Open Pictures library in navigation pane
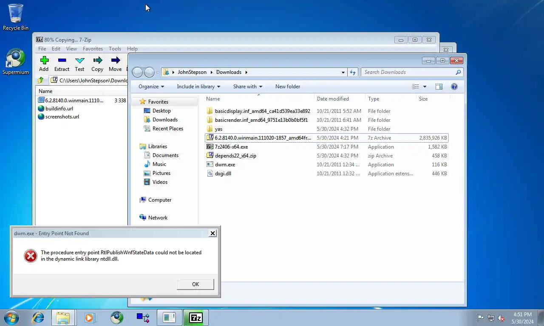The width and height of the screenshot is (544, 326). click(x=161, y=173)
